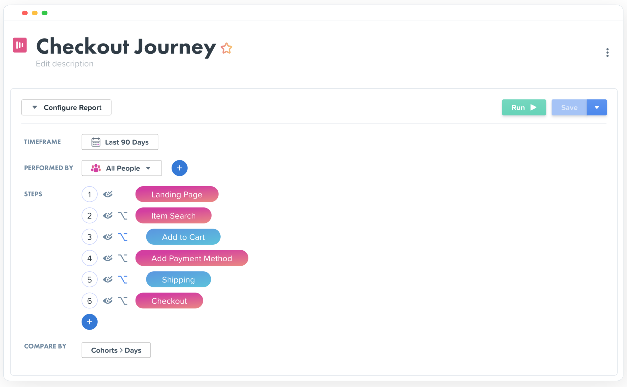The height and width of the screenshot is (387, 627).
Task: Click the pink report type icon
Action: (x=20, y=45)
